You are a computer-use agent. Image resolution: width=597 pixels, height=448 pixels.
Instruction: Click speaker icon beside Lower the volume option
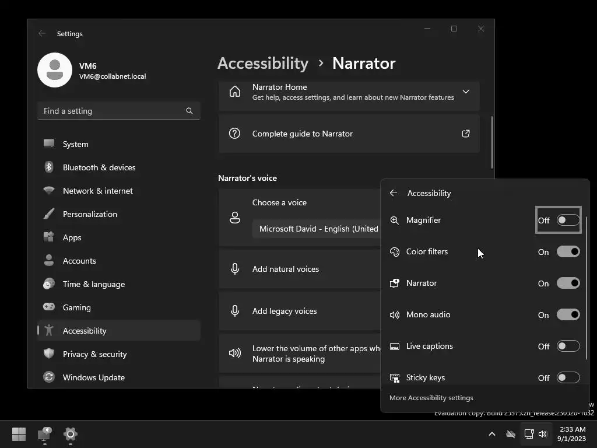point(235,353)
